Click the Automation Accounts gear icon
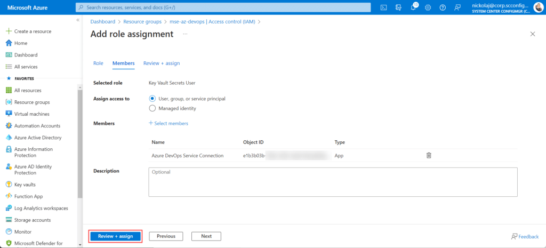This screenshot has height=248, width=546. pos(9,126)
